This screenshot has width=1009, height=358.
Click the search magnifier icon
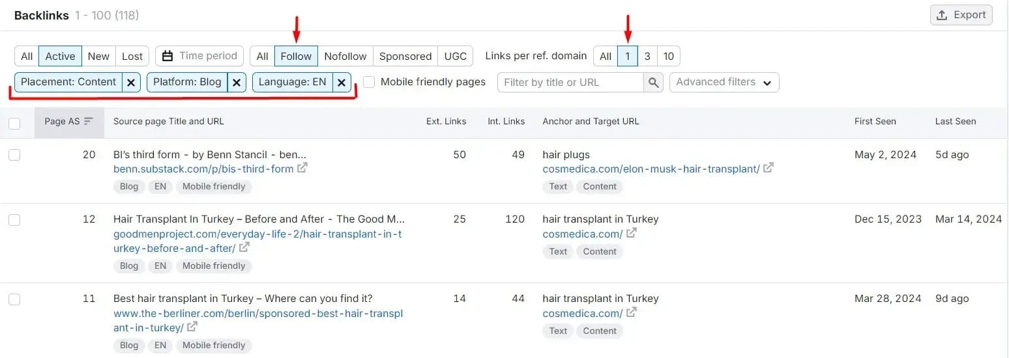coord(653,83)
